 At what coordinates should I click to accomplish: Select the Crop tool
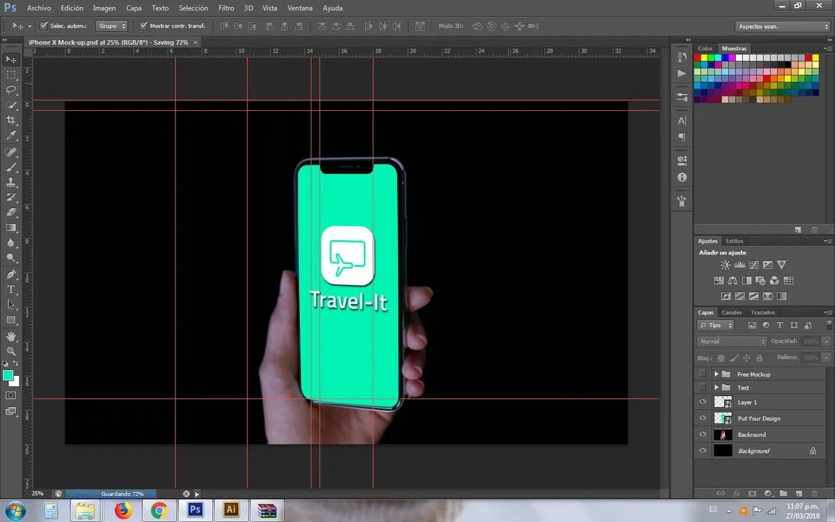click(x=11, y=121)
